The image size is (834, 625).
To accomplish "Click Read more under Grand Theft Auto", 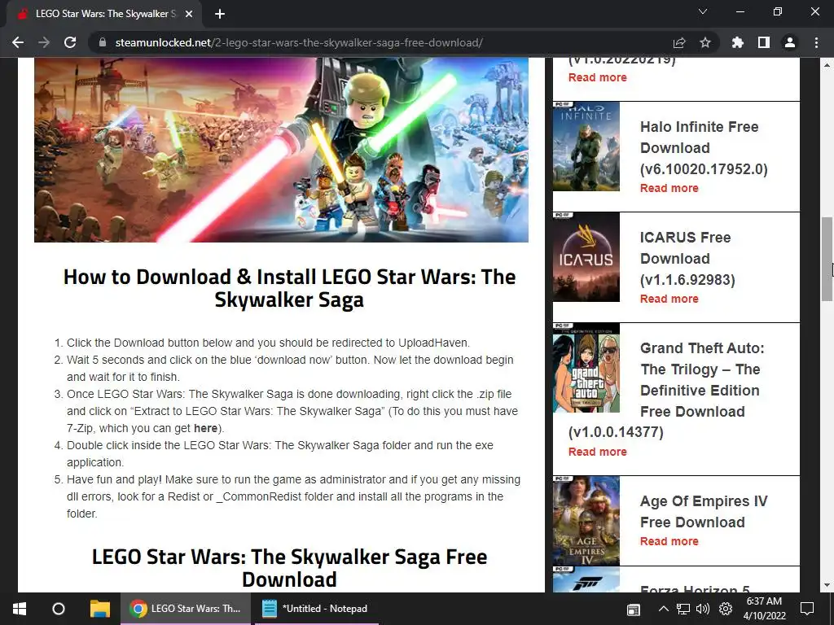I will 597,452.
